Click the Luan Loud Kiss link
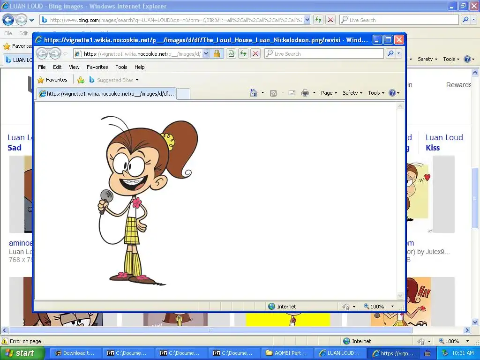 pos(444,142)
